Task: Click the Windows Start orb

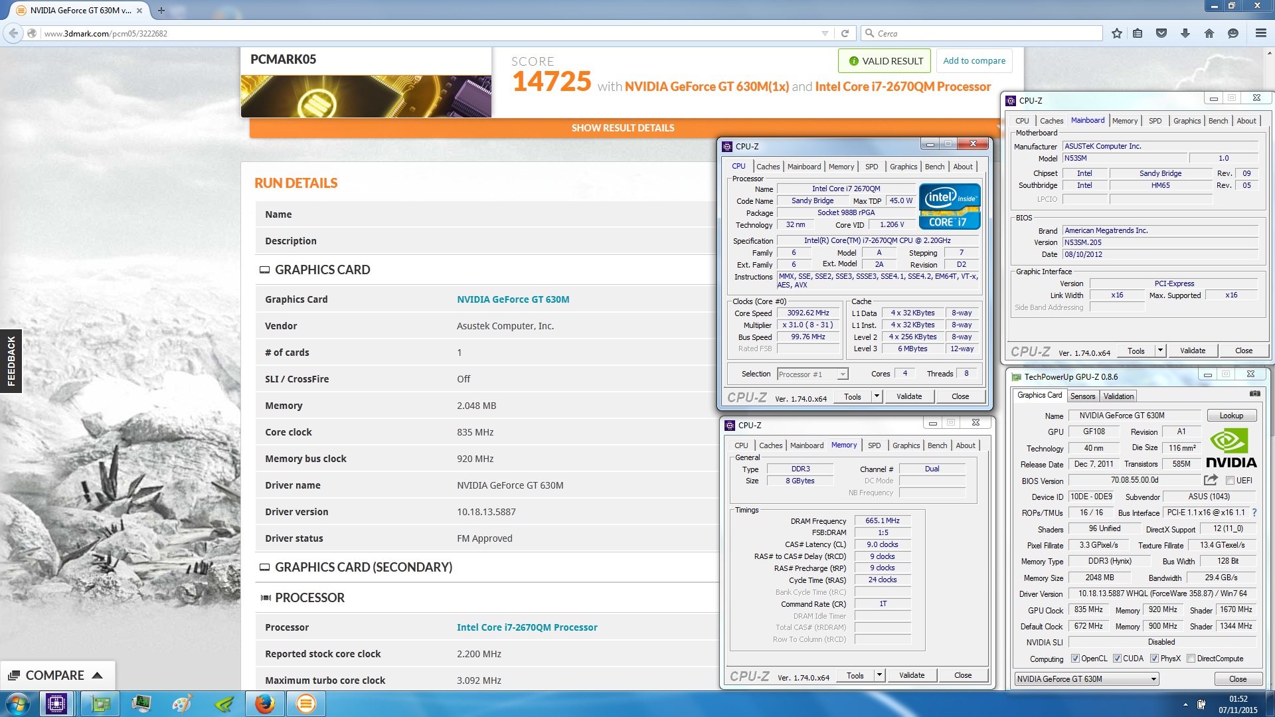Action: [17, 704]
